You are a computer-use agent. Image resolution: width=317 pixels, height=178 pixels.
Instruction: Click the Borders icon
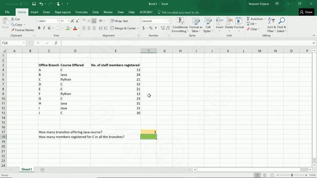click(x=58, y=28)
